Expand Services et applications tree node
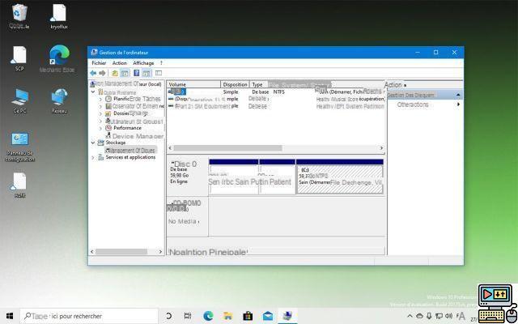Viewport: 518px width, 324px height. tap(93, 157)
